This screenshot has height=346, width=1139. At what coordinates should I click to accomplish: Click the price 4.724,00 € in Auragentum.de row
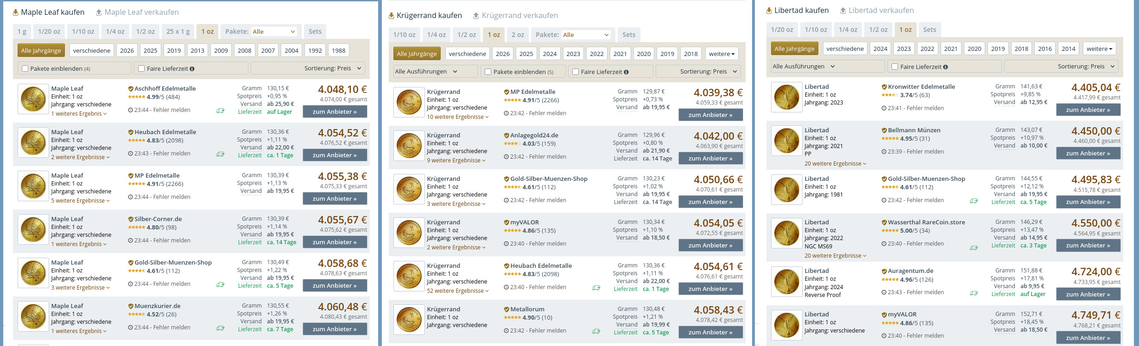click(x=1096, y=272)
